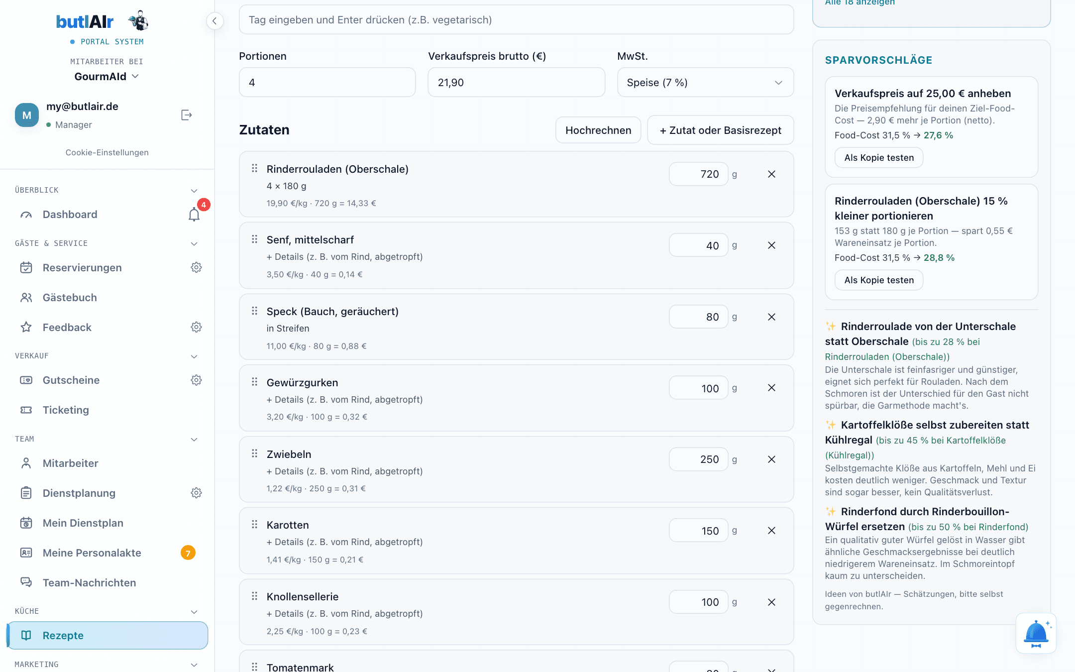Remove Knollensellerie ingredient

(771, 602)
